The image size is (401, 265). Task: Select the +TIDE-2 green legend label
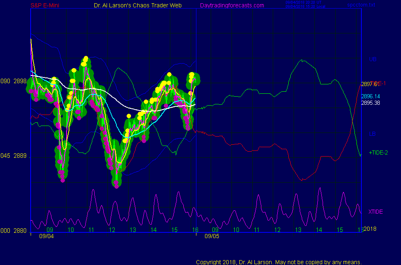tap(378, 152)
